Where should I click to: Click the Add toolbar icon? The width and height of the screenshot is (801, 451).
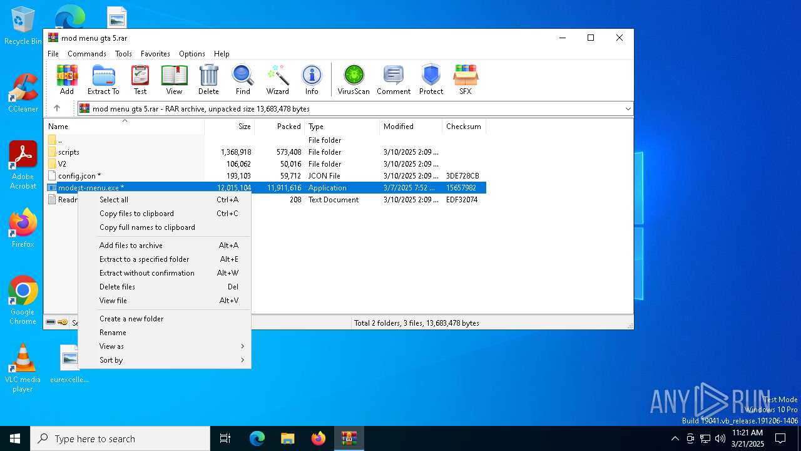[x=67, y=80]
